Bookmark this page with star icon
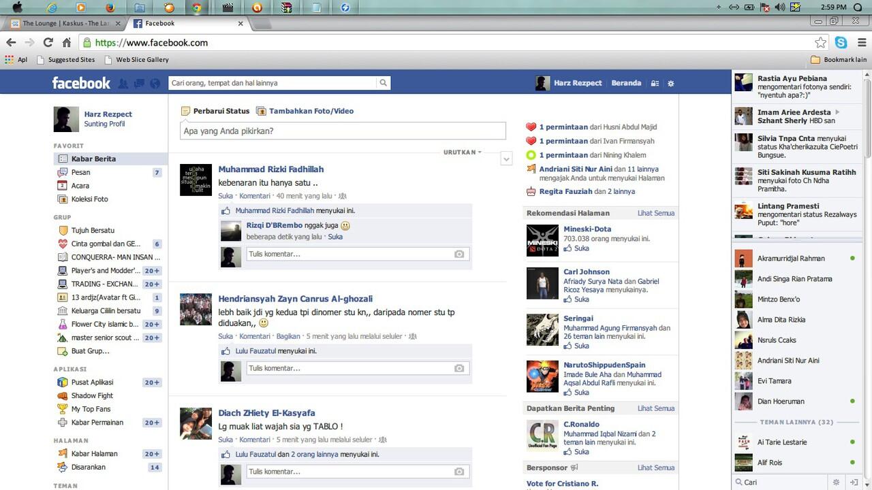 (821, 42)
